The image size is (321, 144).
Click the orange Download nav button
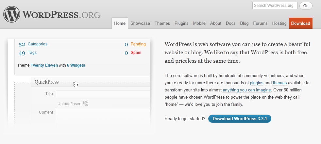(300, 23)
